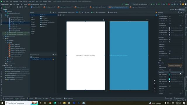This screenshot has height=105, width=187.
Task: Open activity_login.xml in layout folder
Action: click(14, 44)
